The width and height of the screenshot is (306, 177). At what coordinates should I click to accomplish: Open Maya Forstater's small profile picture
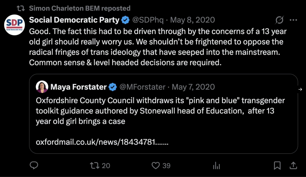(x=42, y=87)
